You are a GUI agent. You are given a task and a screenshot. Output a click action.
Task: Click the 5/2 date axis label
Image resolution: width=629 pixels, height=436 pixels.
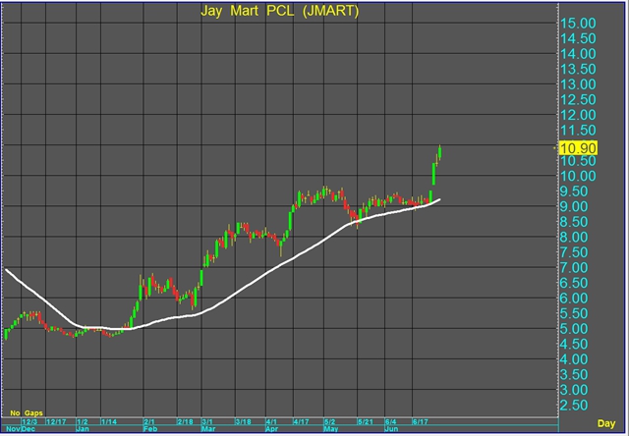point(330,422)
